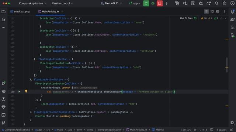
Task: Click main folder in breadcrumb
Action: [x=59, y=130]
